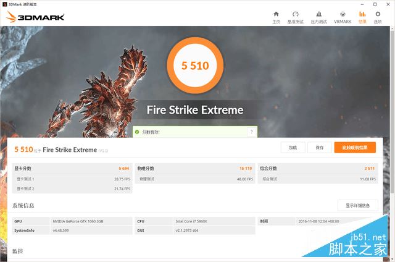Image resolution: width=395 pixels, height=262 pixels.
Task: Click the orange 5 510 score circle
Action: [195, 65]
